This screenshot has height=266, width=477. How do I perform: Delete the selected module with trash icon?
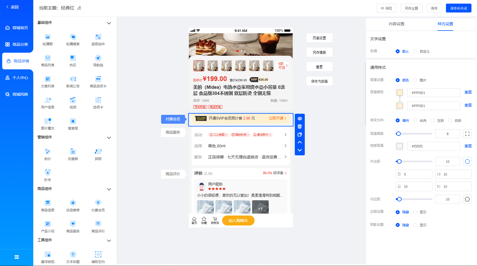point(300,126)
